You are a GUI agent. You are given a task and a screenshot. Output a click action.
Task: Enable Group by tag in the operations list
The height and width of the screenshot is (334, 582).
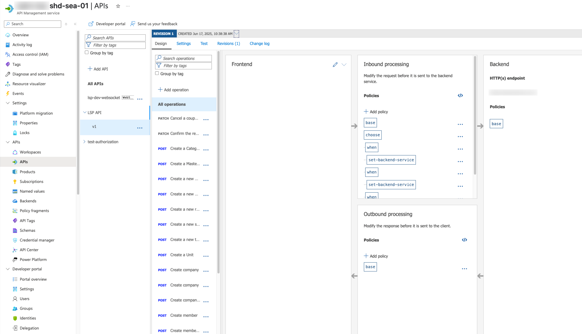(x=157, y=73)
